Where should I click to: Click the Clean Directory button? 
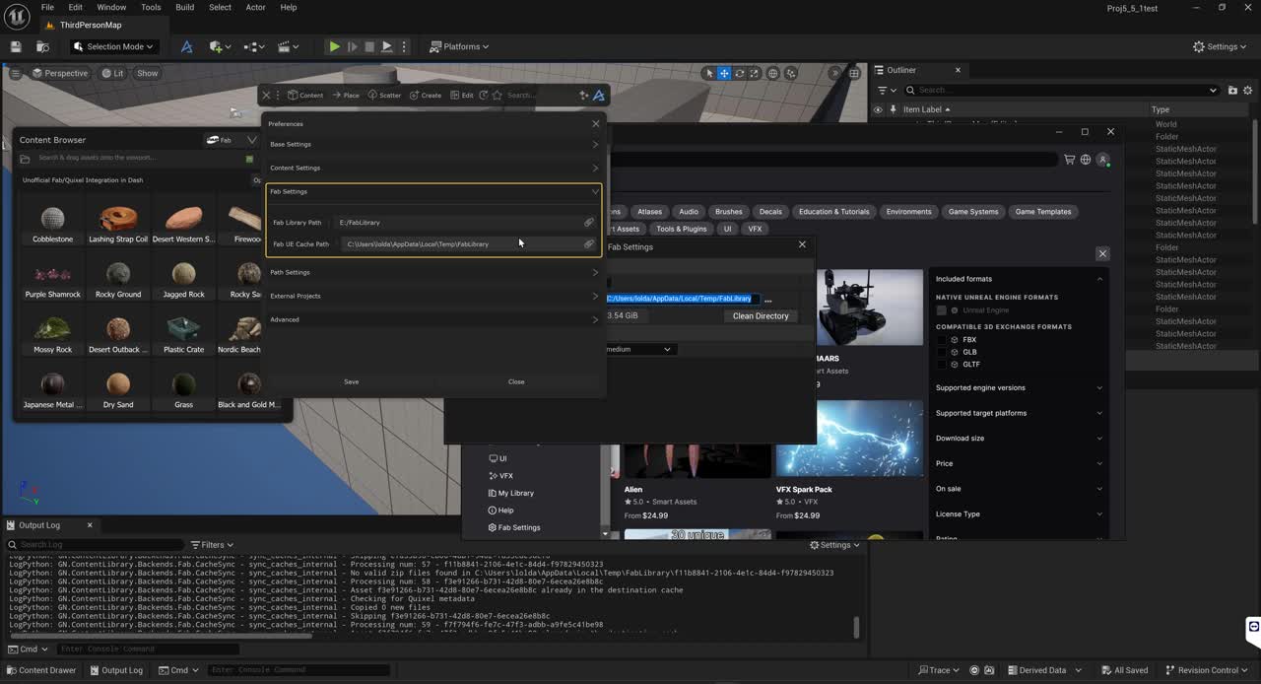tap(761, 316)
